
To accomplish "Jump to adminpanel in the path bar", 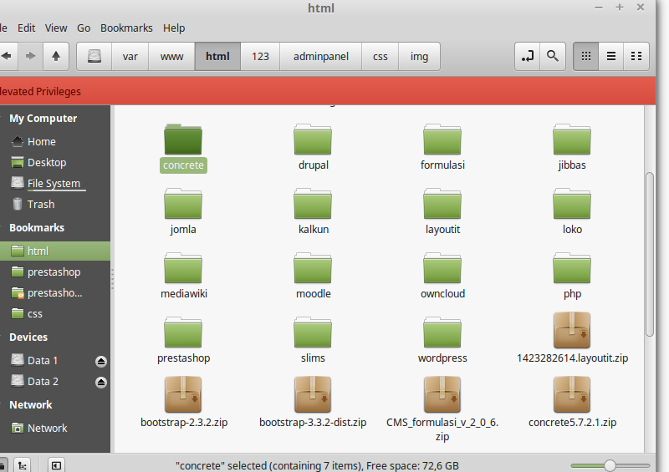I will coord(321,56).
